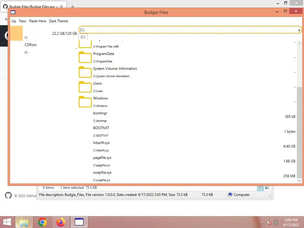Open the Users folder icon
304x228 pixels.
85,87
